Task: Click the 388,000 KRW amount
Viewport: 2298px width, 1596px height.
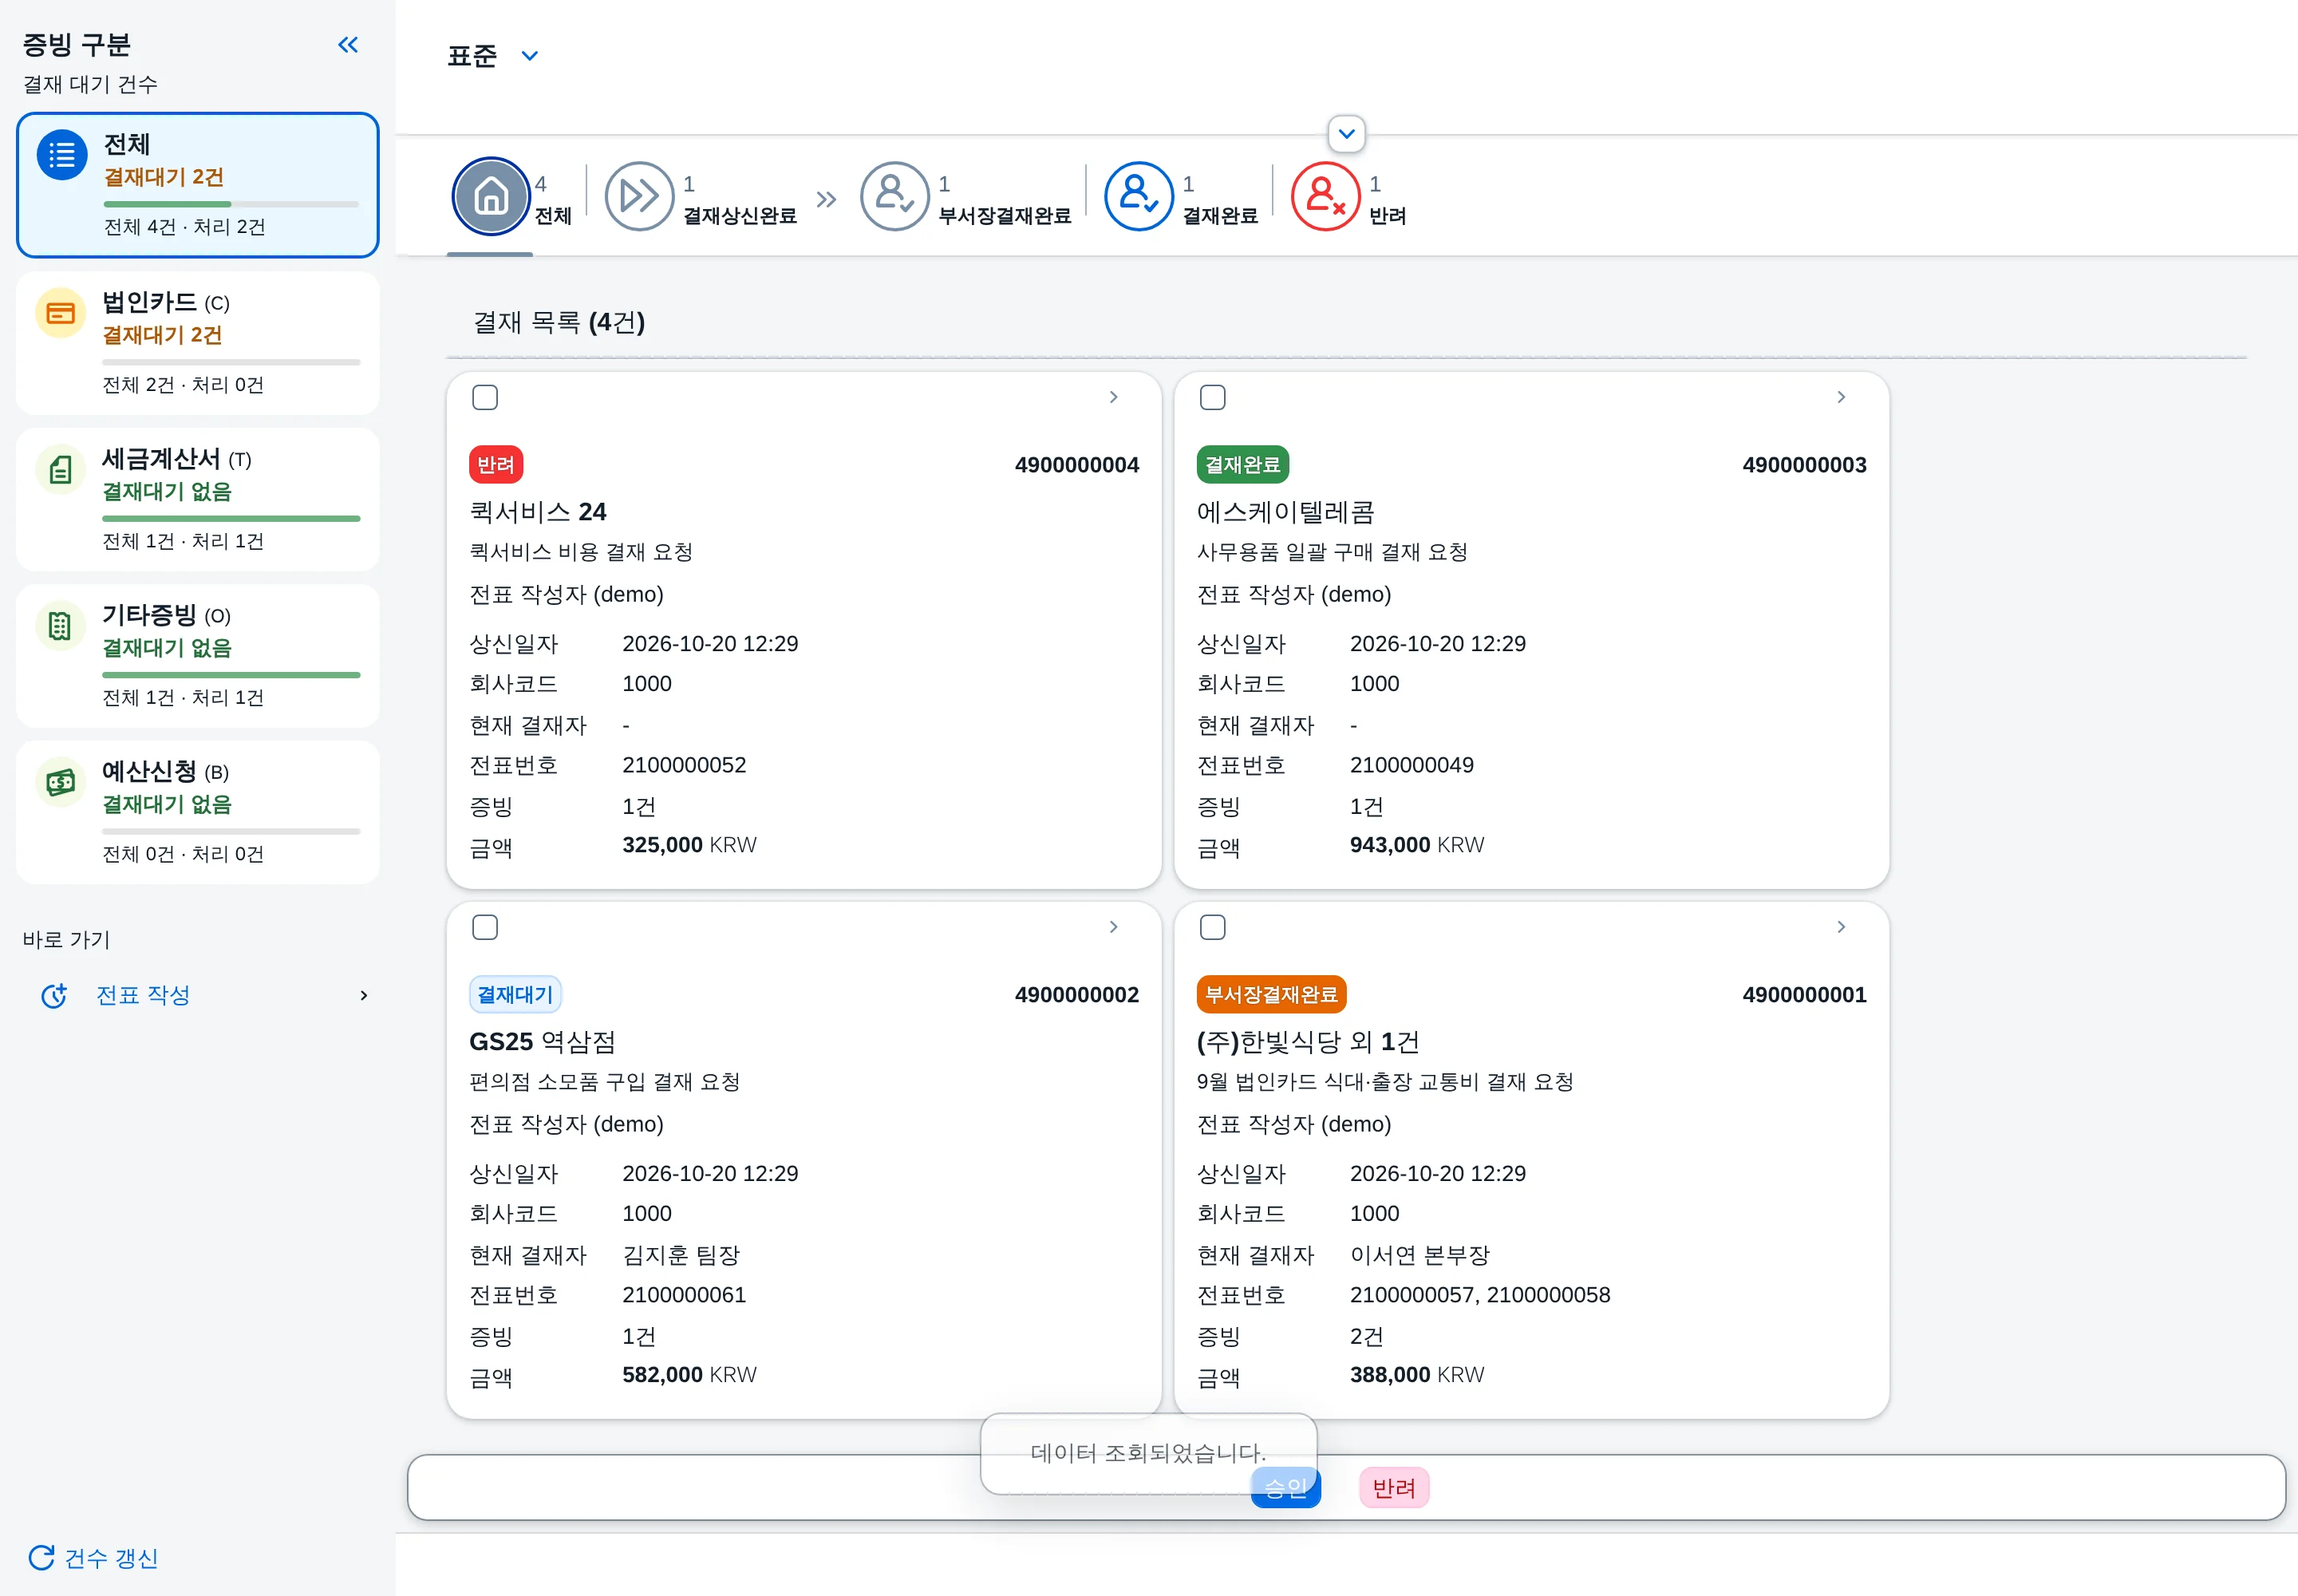Action: tap(1417, 1375)
